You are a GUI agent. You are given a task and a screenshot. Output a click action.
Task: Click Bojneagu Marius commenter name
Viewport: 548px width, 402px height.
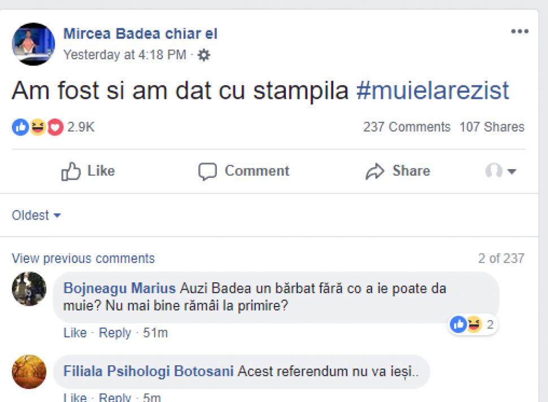[x=120, y=289]
